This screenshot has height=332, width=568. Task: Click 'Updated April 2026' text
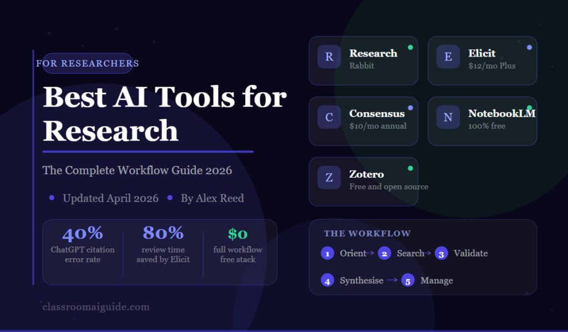click(110, 198)
